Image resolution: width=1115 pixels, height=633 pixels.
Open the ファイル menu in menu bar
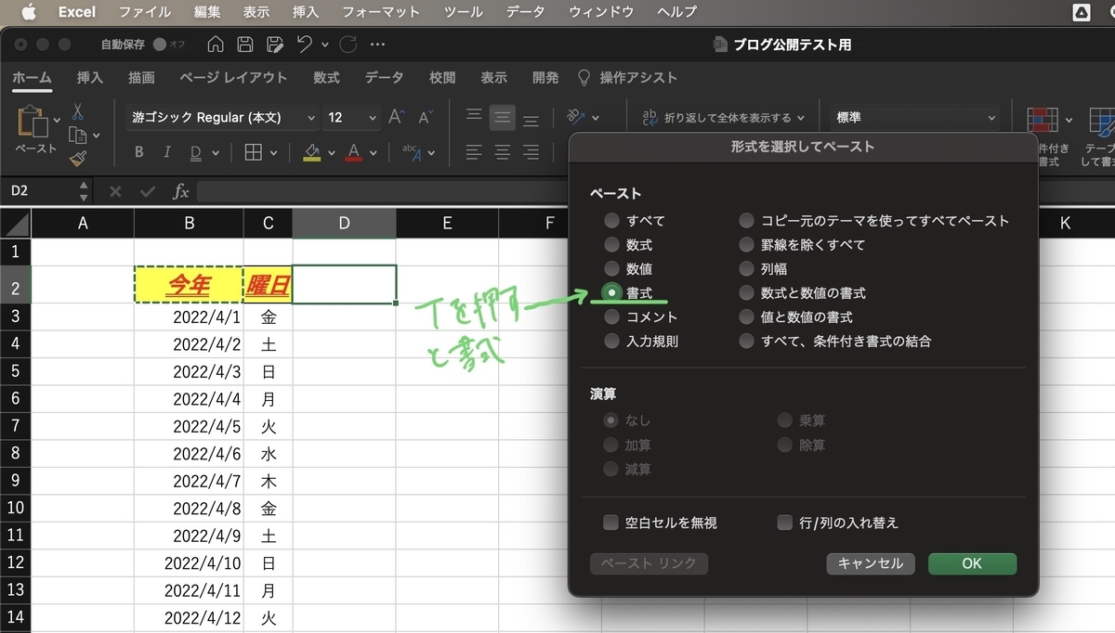coord(145,12)
